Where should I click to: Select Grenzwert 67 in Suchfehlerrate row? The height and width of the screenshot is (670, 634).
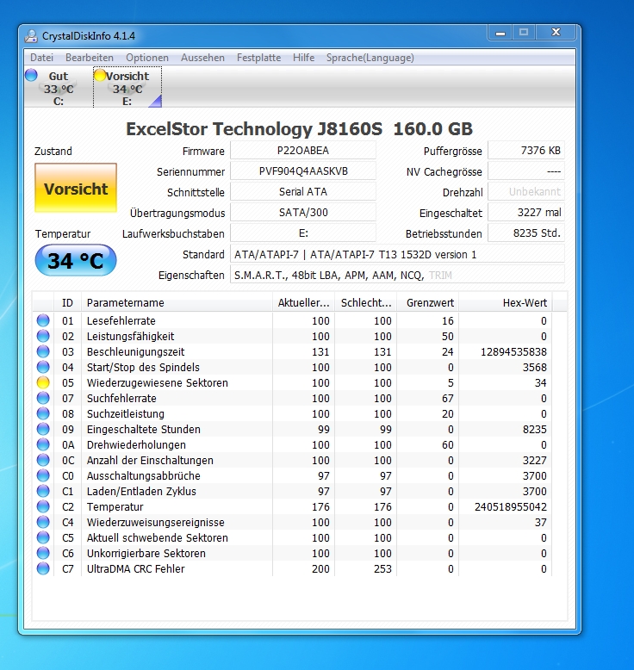[x=448, y=398]
